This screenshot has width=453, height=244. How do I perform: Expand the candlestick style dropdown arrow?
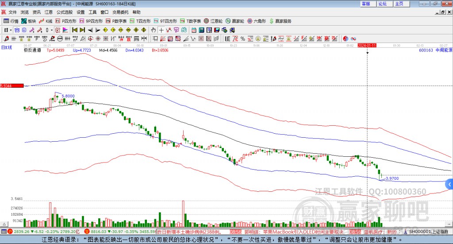pos(52,30)
